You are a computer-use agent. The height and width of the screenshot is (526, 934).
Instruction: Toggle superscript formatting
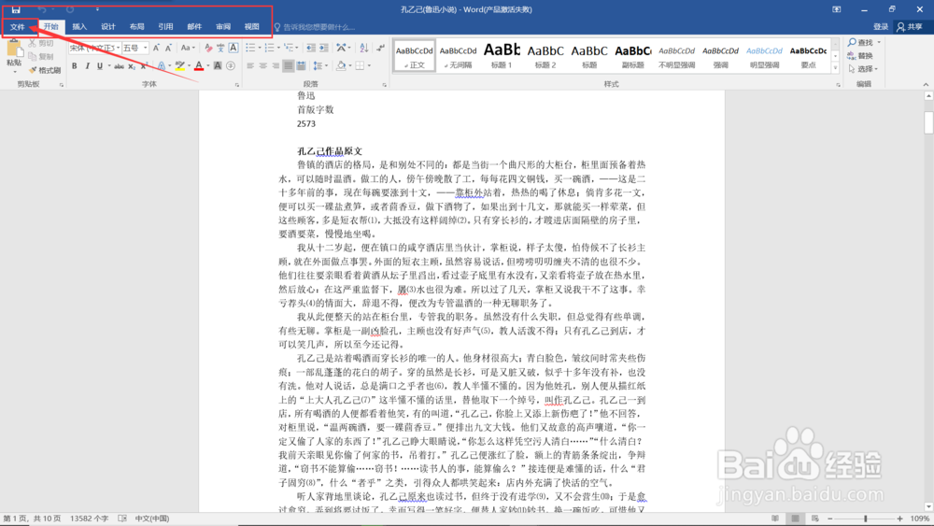tap(144, 65)
